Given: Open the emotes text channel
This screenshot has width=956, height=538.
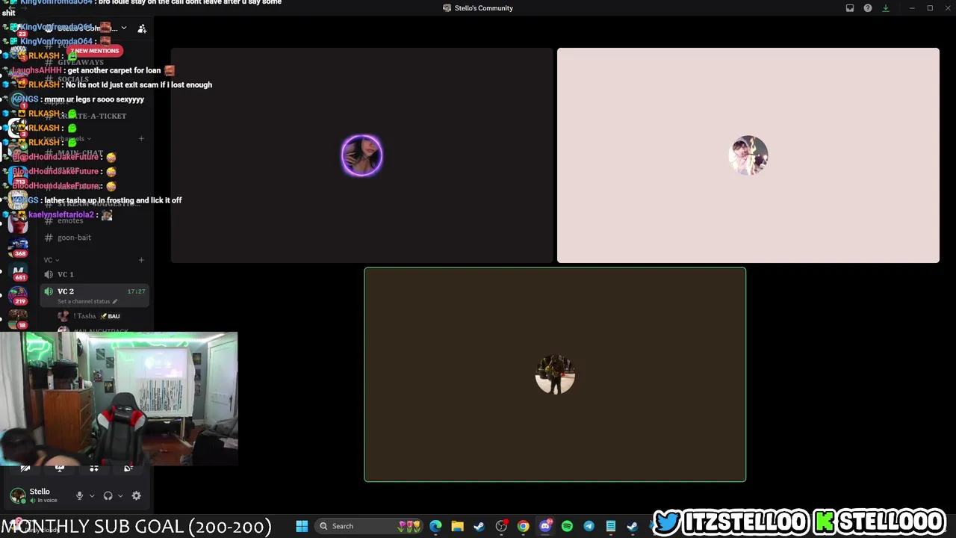Looking at the screenshot, I should click(x=94, y=220).
